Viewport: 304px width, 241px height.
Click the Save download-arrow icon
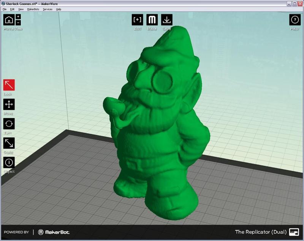(x=167, y=20)
